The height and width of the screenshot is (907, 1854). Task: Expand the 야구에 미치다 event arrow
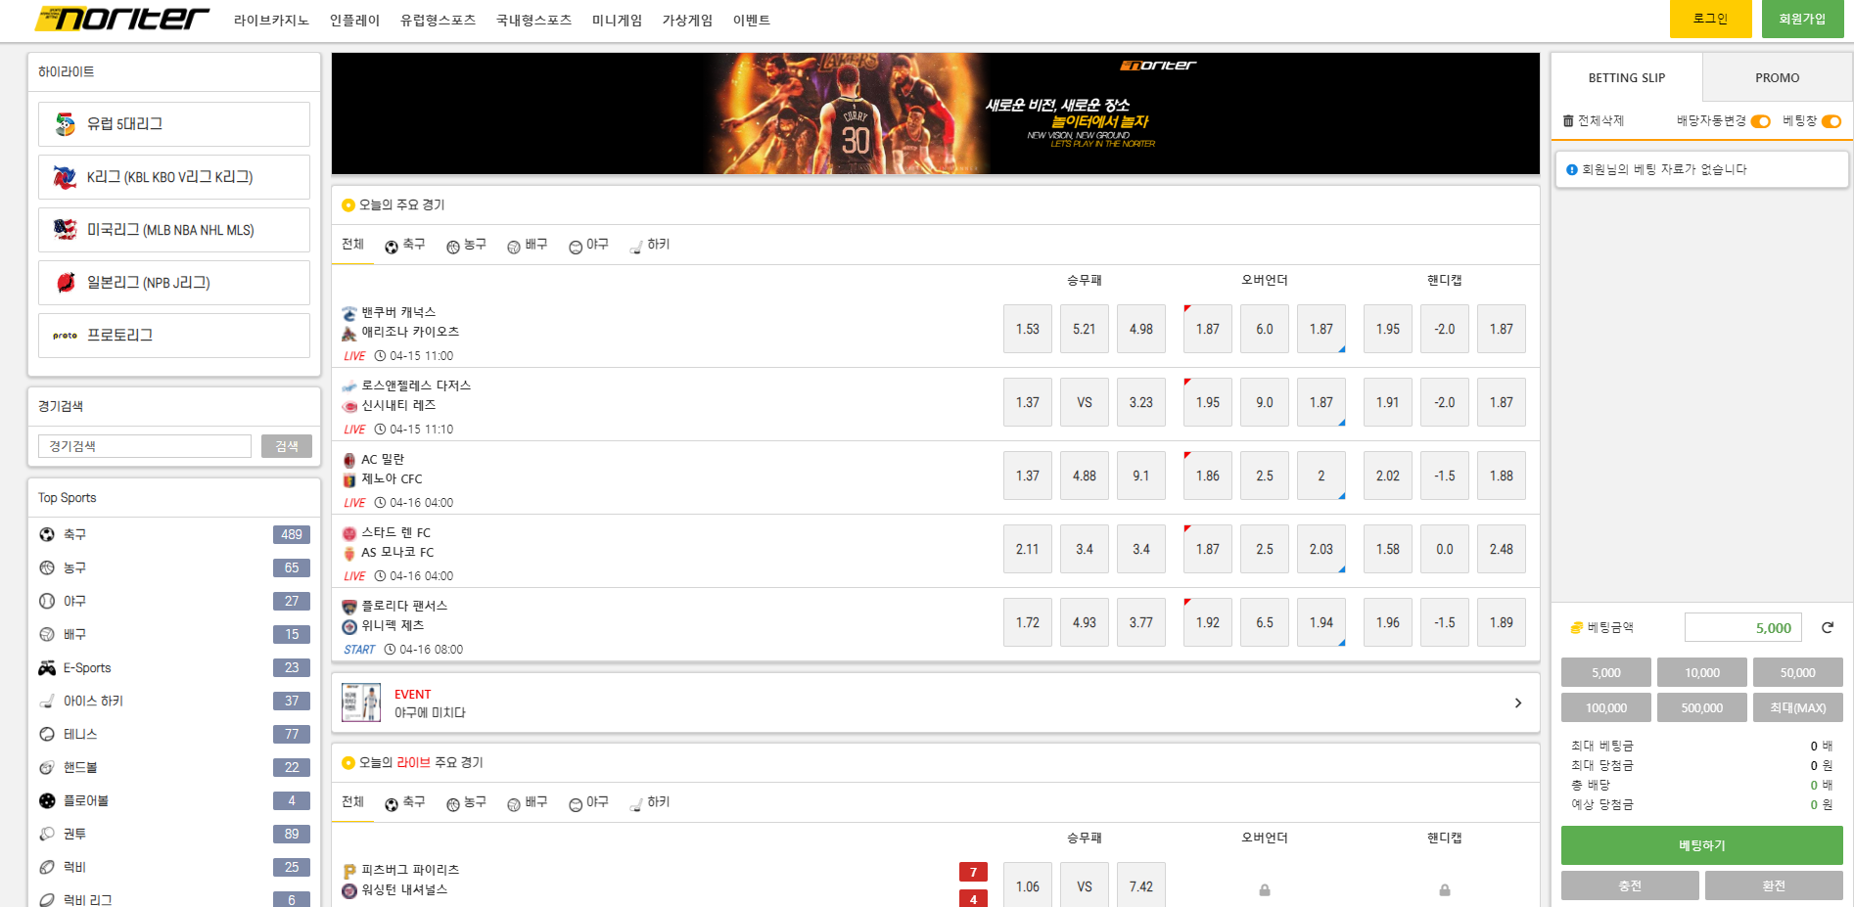pyautogui.click(x=1517, y=703)
